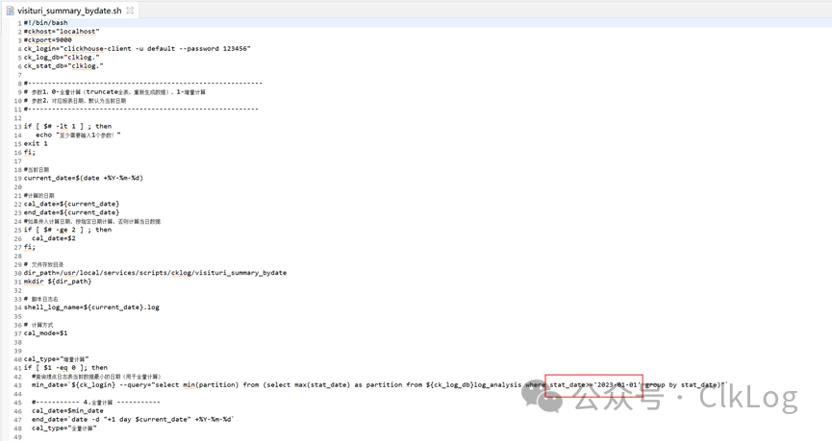This screenshot has width=832, height=441.
Task: Click the line "if [ $# -lt 1 ] ; then"
Action: [68, 126]
